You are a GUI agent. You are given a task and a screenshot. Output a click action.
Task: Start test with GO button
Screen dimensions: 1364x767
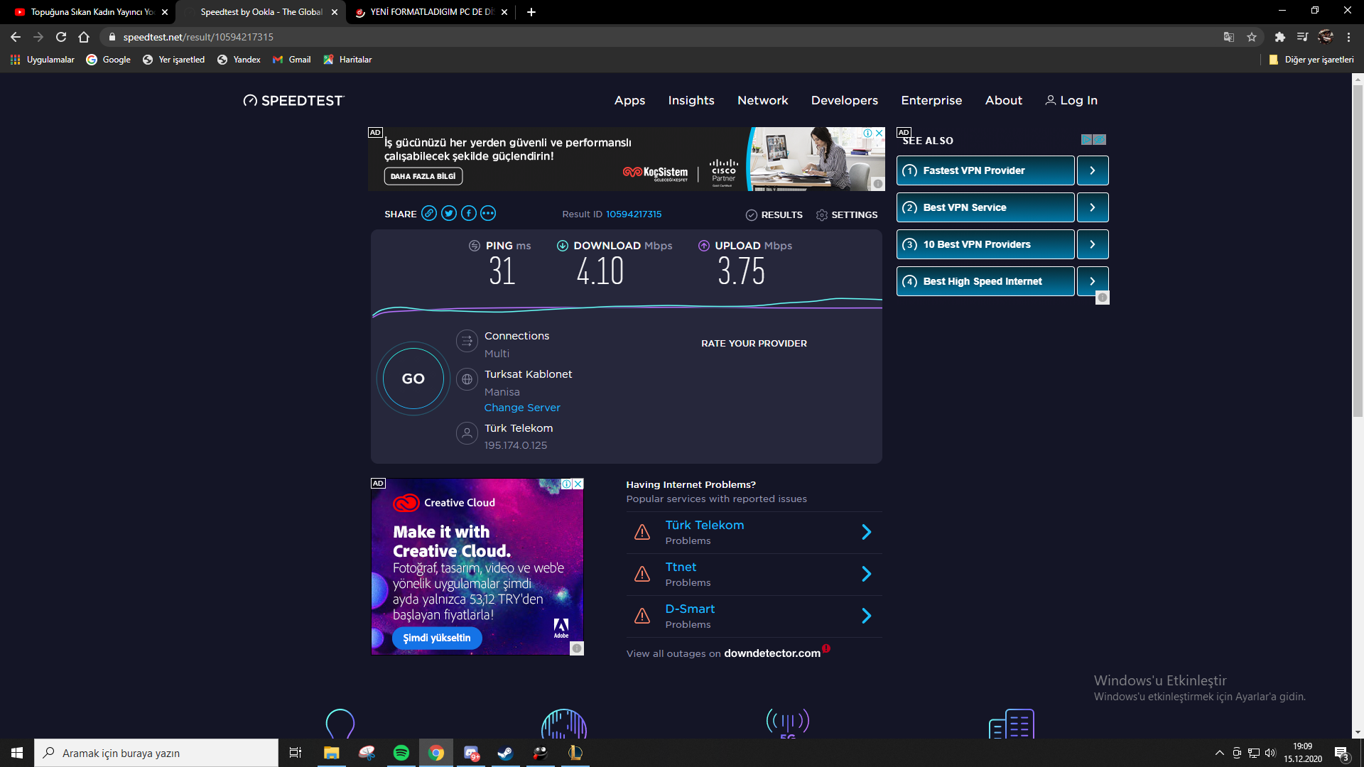click(413, 379)
